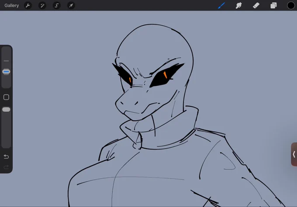Tap the Modify square button in sidebar
The image size is (297, 207).
tap(6, 97)
